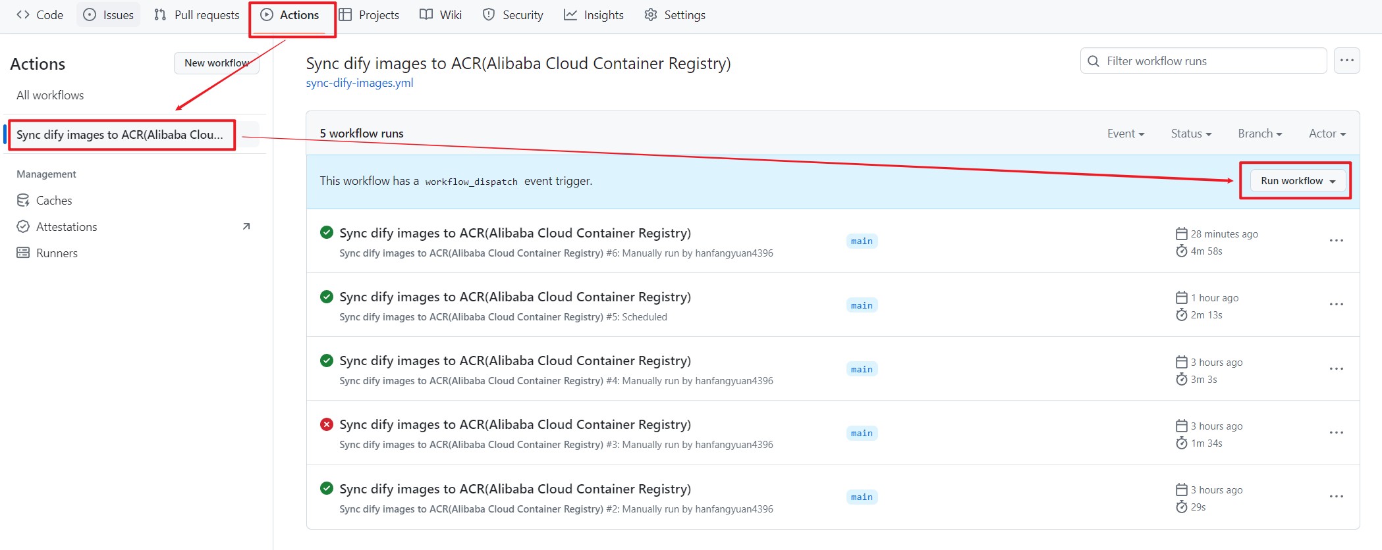This screenshot has width=1382, height=550.
Task: Show All workflows
Action: 50,95
